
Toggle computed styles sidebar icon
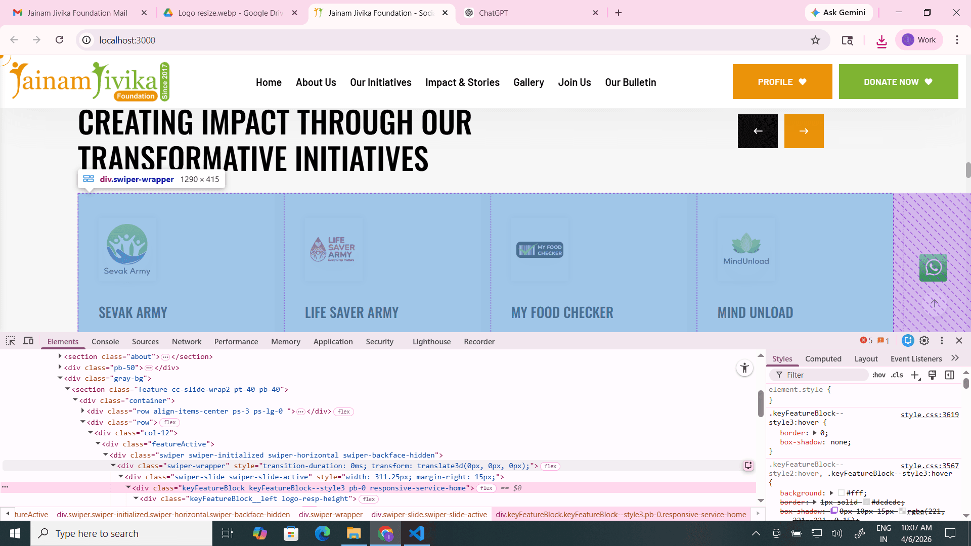950,375
